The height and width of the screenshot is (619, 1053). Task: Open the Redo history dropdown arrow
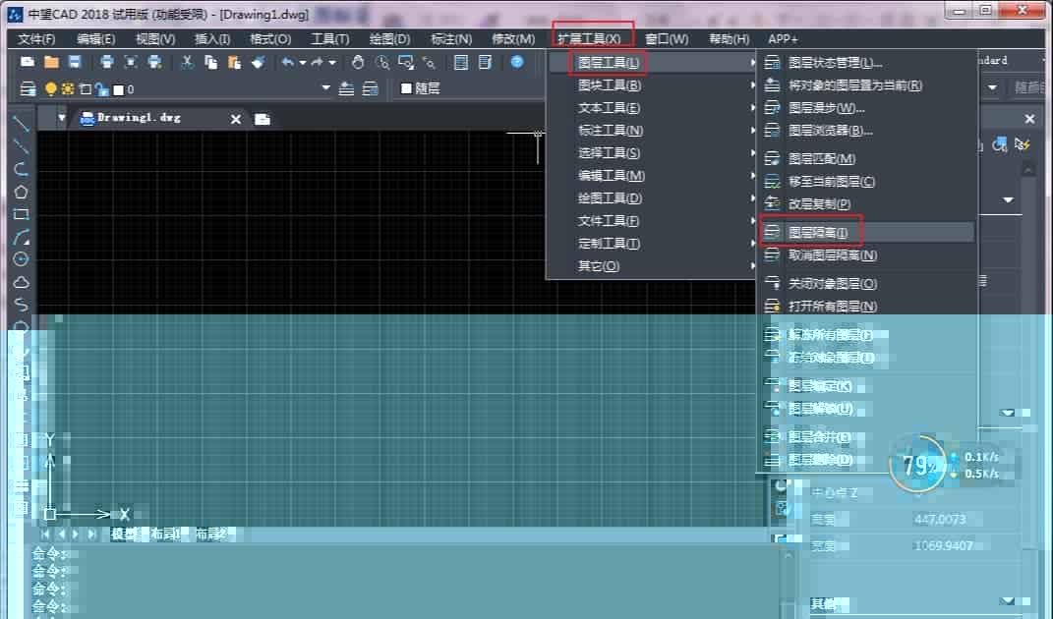point(332,63)
